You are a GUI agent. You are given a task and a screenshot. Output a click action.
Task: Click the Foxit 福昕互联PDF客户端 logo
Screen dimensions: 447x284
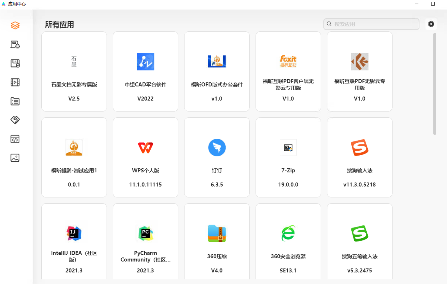[288, 61]
